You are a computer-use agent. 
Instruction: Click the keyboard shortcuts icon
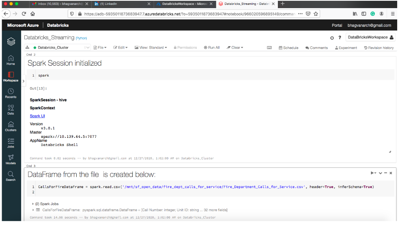(269, 48)
